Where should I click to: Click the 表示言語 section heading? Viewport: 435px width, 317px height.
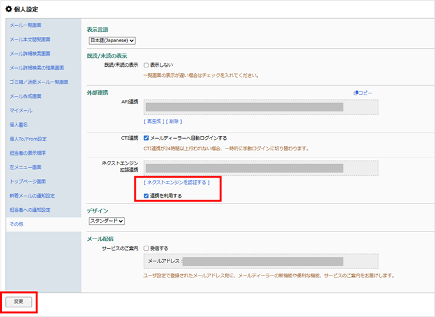pos(97,30)
